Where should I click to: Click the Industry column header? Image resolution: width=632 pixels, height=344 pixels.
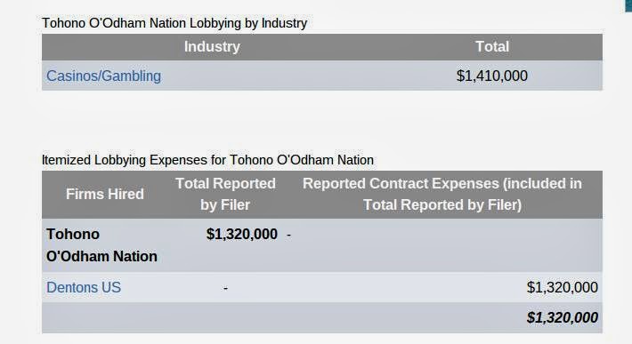(212, 47)
